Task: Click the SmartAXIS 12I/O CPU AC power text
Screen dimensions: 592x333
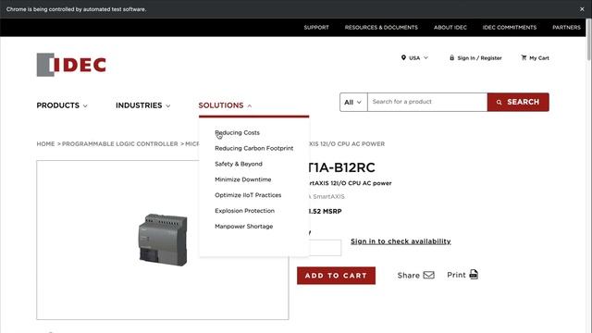Action: [351, 183]
